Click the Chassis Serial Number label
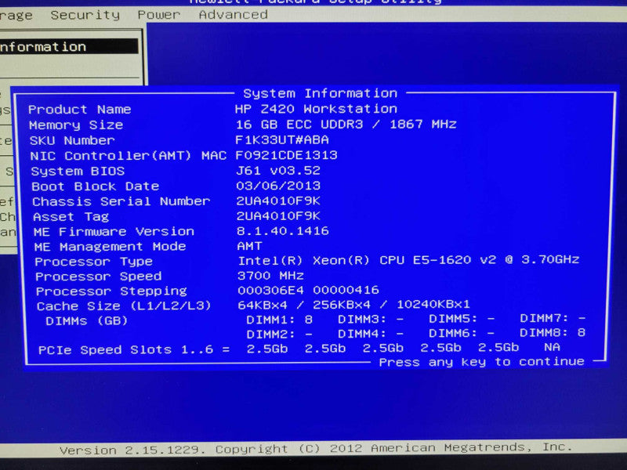Image resolution: width=627 pixels, height=470 pixels. coord(121,202)
